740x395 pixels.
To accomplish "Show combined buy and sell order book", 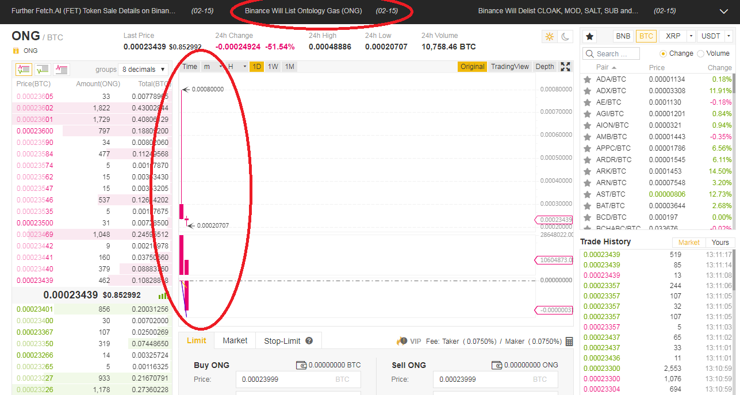I will pos(24,70).
